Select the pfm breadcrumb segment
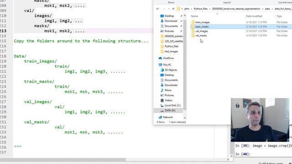The image size is (292, 164). [x=187, y=9]
